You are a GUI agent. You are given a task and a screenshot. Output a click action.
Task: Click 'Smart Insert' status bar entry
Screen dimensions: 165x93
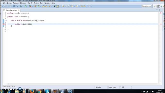112,87
